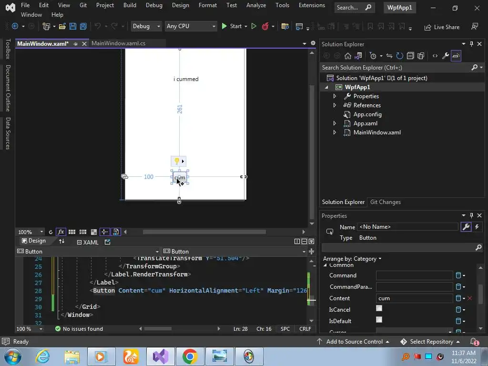Open the designer 100% zoom dropdown
488x366 pixels.
41,232
